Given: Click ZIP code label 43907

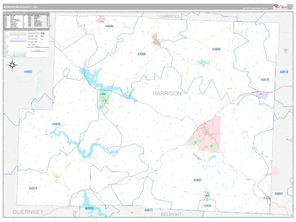Looking at the screenshot, I should pyautogui.click(x=197, y=180).
